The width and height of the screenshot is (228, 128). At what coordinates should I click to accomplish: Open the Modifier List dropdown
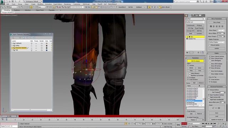195,22
